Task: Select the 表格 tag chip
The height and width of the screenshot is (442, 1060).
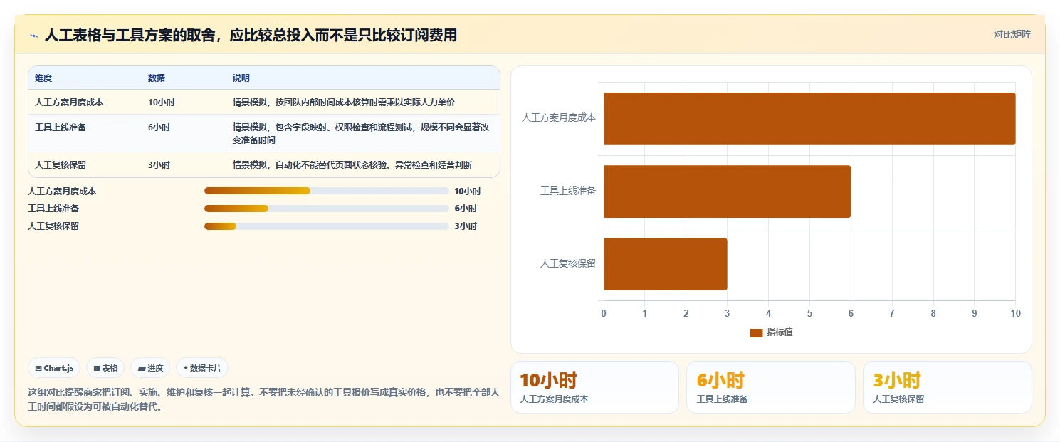Action: pos(105,368)
